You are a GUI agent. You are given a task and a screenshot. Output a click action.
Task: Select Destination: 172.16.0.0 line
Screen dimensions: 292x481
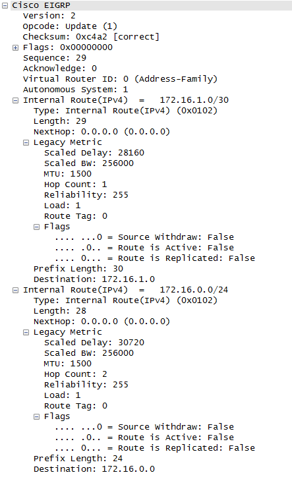tap(94, 469)
